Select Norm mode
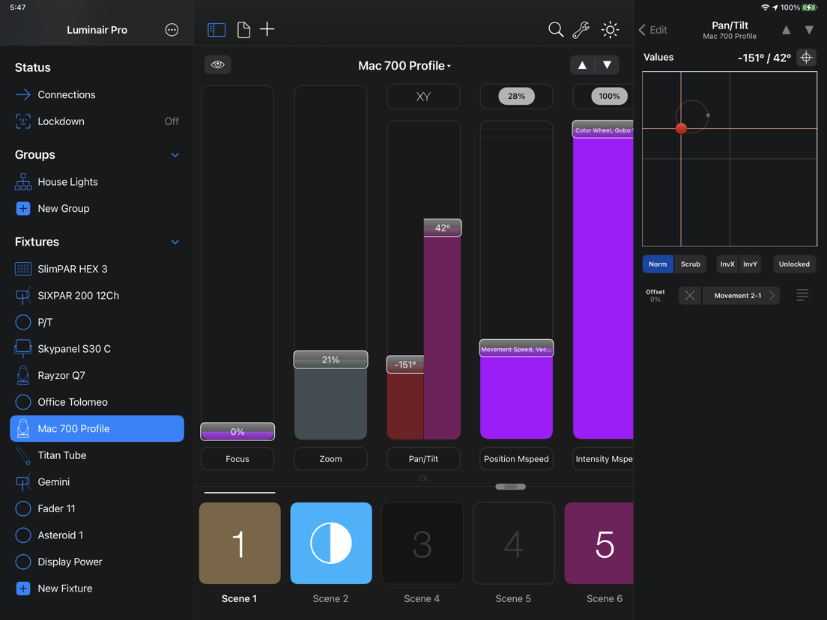The image size is (827, 620). [658, 264]
